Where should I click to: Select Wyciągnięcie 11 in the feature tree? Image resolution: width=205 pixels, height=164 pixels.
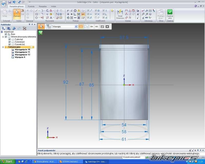22,52
